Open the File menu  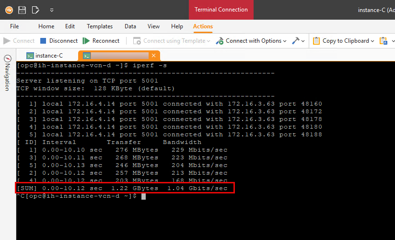(14, 26)
